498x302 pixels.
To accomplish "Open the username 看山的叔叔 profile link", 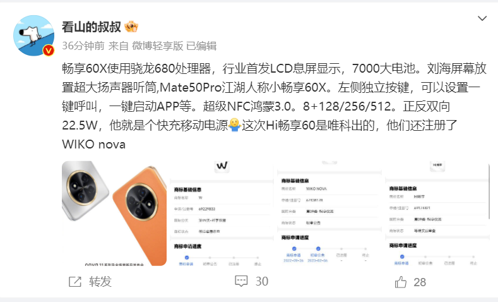I will click(92, 27).
